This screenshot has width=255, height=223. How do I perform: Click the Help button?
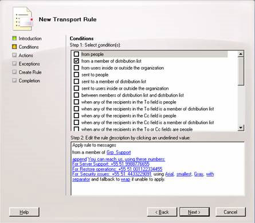tap(24, 212)
